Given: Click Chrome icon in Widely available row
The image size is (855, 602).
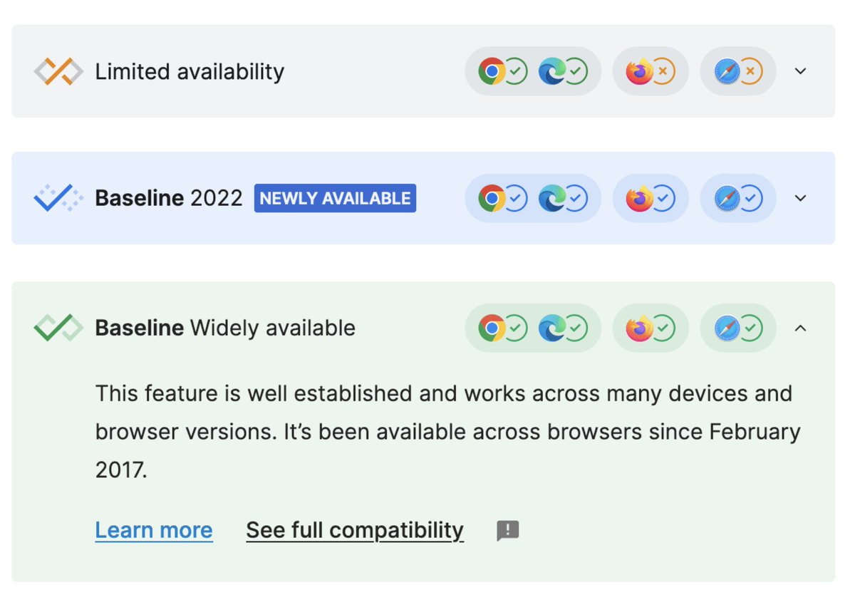Looking at the screenshot, I should pyautogui.click(x=492, y=328).
